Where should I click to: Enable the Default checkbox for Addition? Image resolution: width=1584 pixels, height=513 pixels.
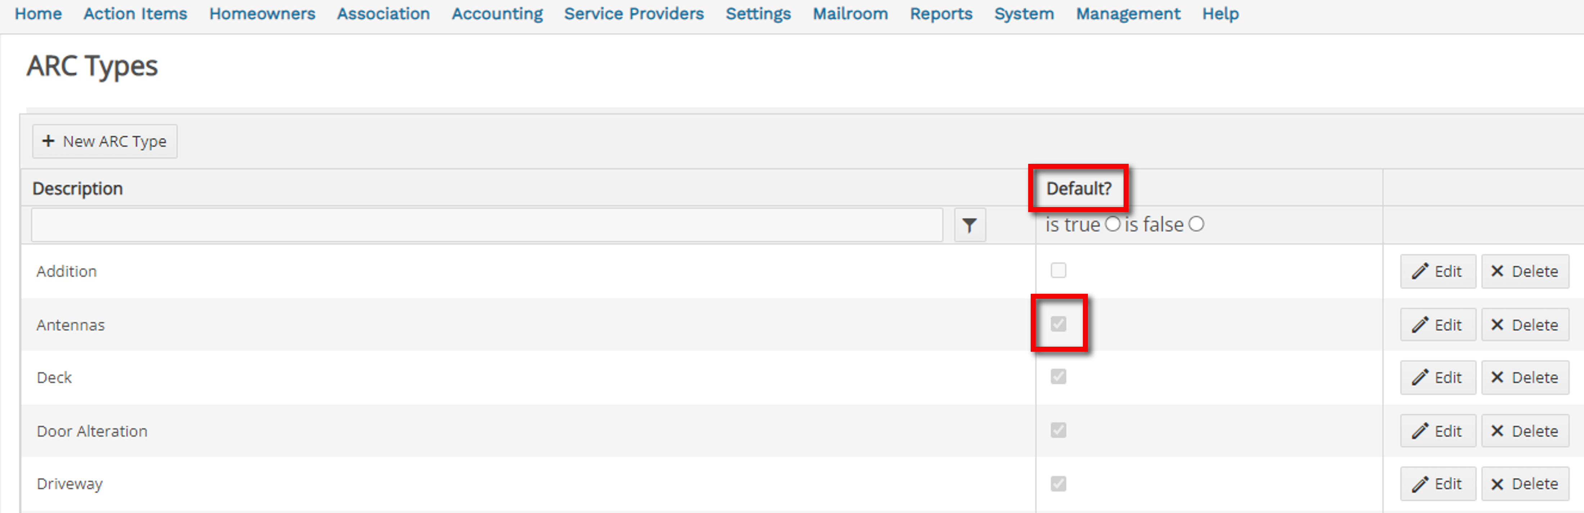tap(1059, 270)
